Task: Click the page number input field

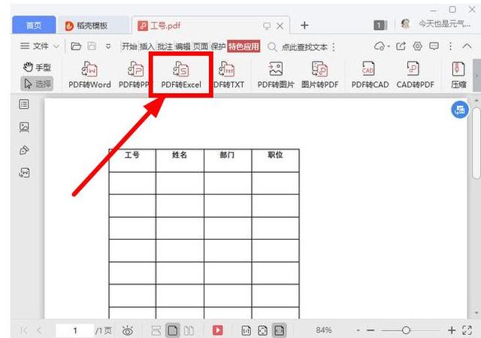Action: [75, 330]
